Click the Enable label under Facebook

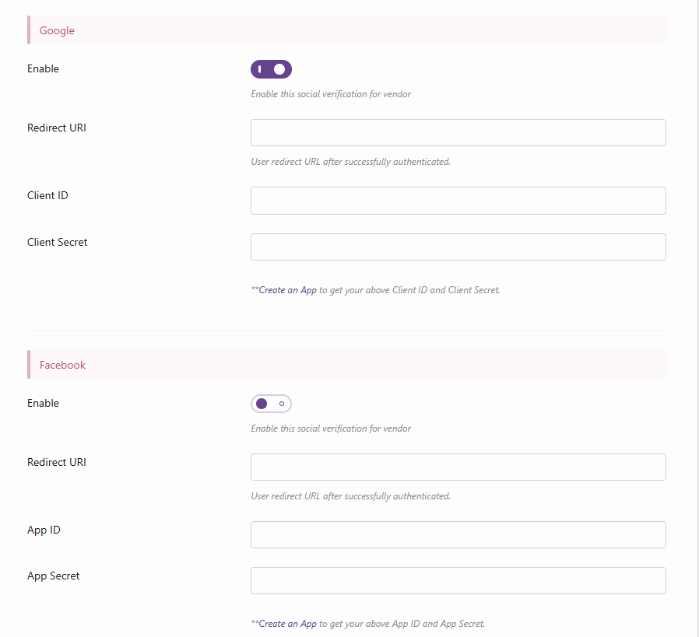(x=43, y=403)
